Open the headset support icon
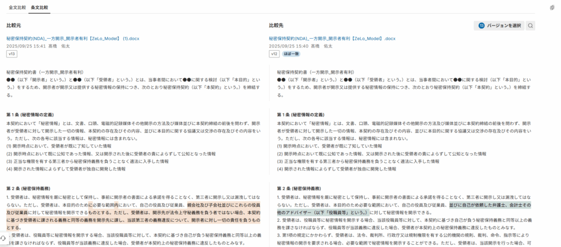561x247 pixels. [x=3, y=238]
